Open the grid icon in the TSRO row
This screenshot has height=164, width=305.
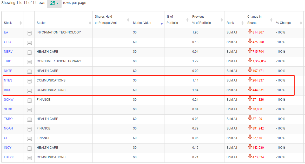pyautogui.click(x=30, y=120)
